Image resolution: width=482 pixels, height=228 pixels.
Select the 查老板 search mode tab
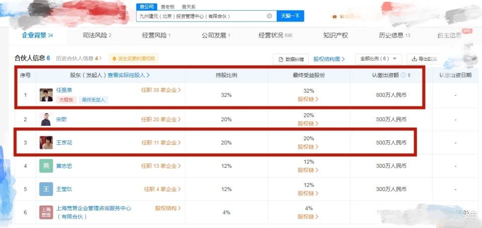(x=166, y=7)
